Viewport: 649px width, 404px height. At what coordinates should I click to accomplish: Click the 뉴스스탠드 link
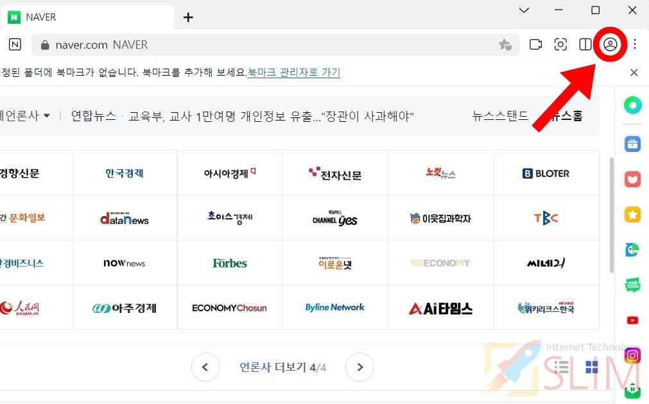[x=501, y=116]
